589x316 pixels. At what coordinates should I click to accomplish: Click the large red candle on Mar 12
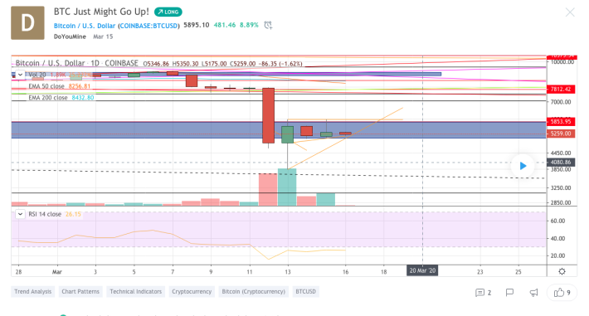coord(268,115)
